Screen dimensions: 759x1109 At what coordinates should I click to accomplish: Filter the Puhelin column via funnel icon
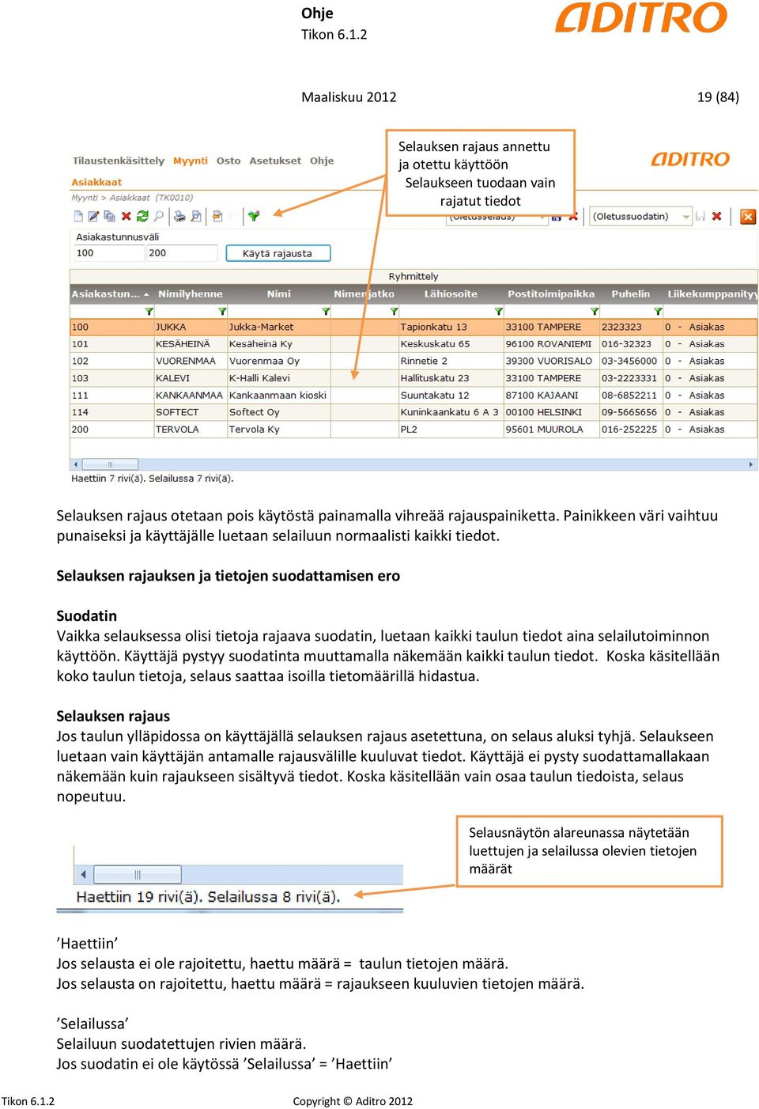(x=658, y=312)
